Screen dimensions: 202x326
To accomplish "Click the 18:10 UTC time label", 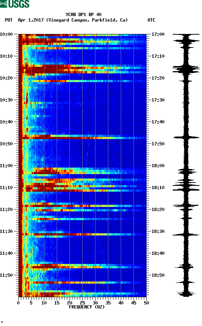I will tap(158, 188).
